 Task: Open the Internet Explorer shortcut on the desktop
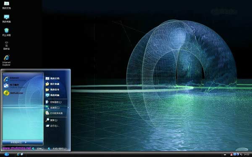pos(6,60)
